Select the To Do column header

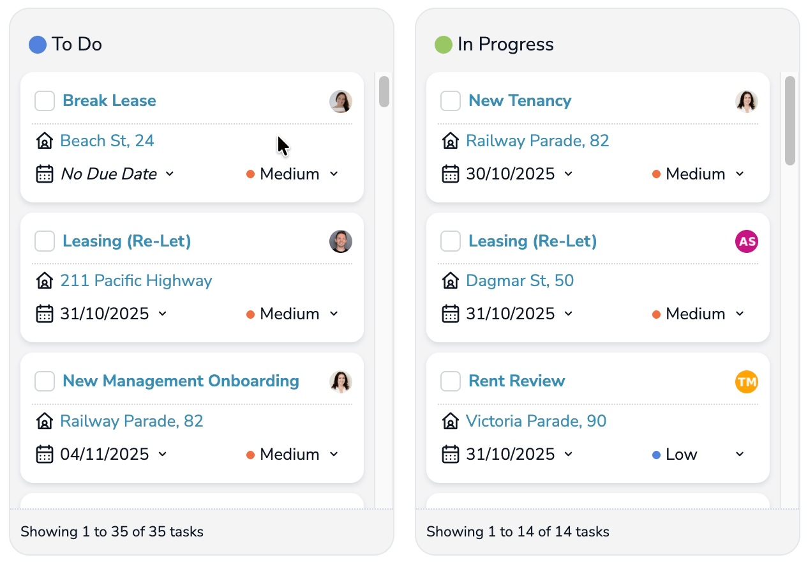(x=77, y=44)
